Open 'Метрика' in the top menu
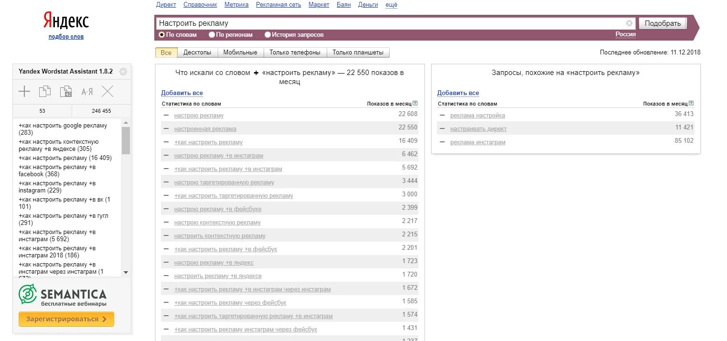 [x=236, y=5]
